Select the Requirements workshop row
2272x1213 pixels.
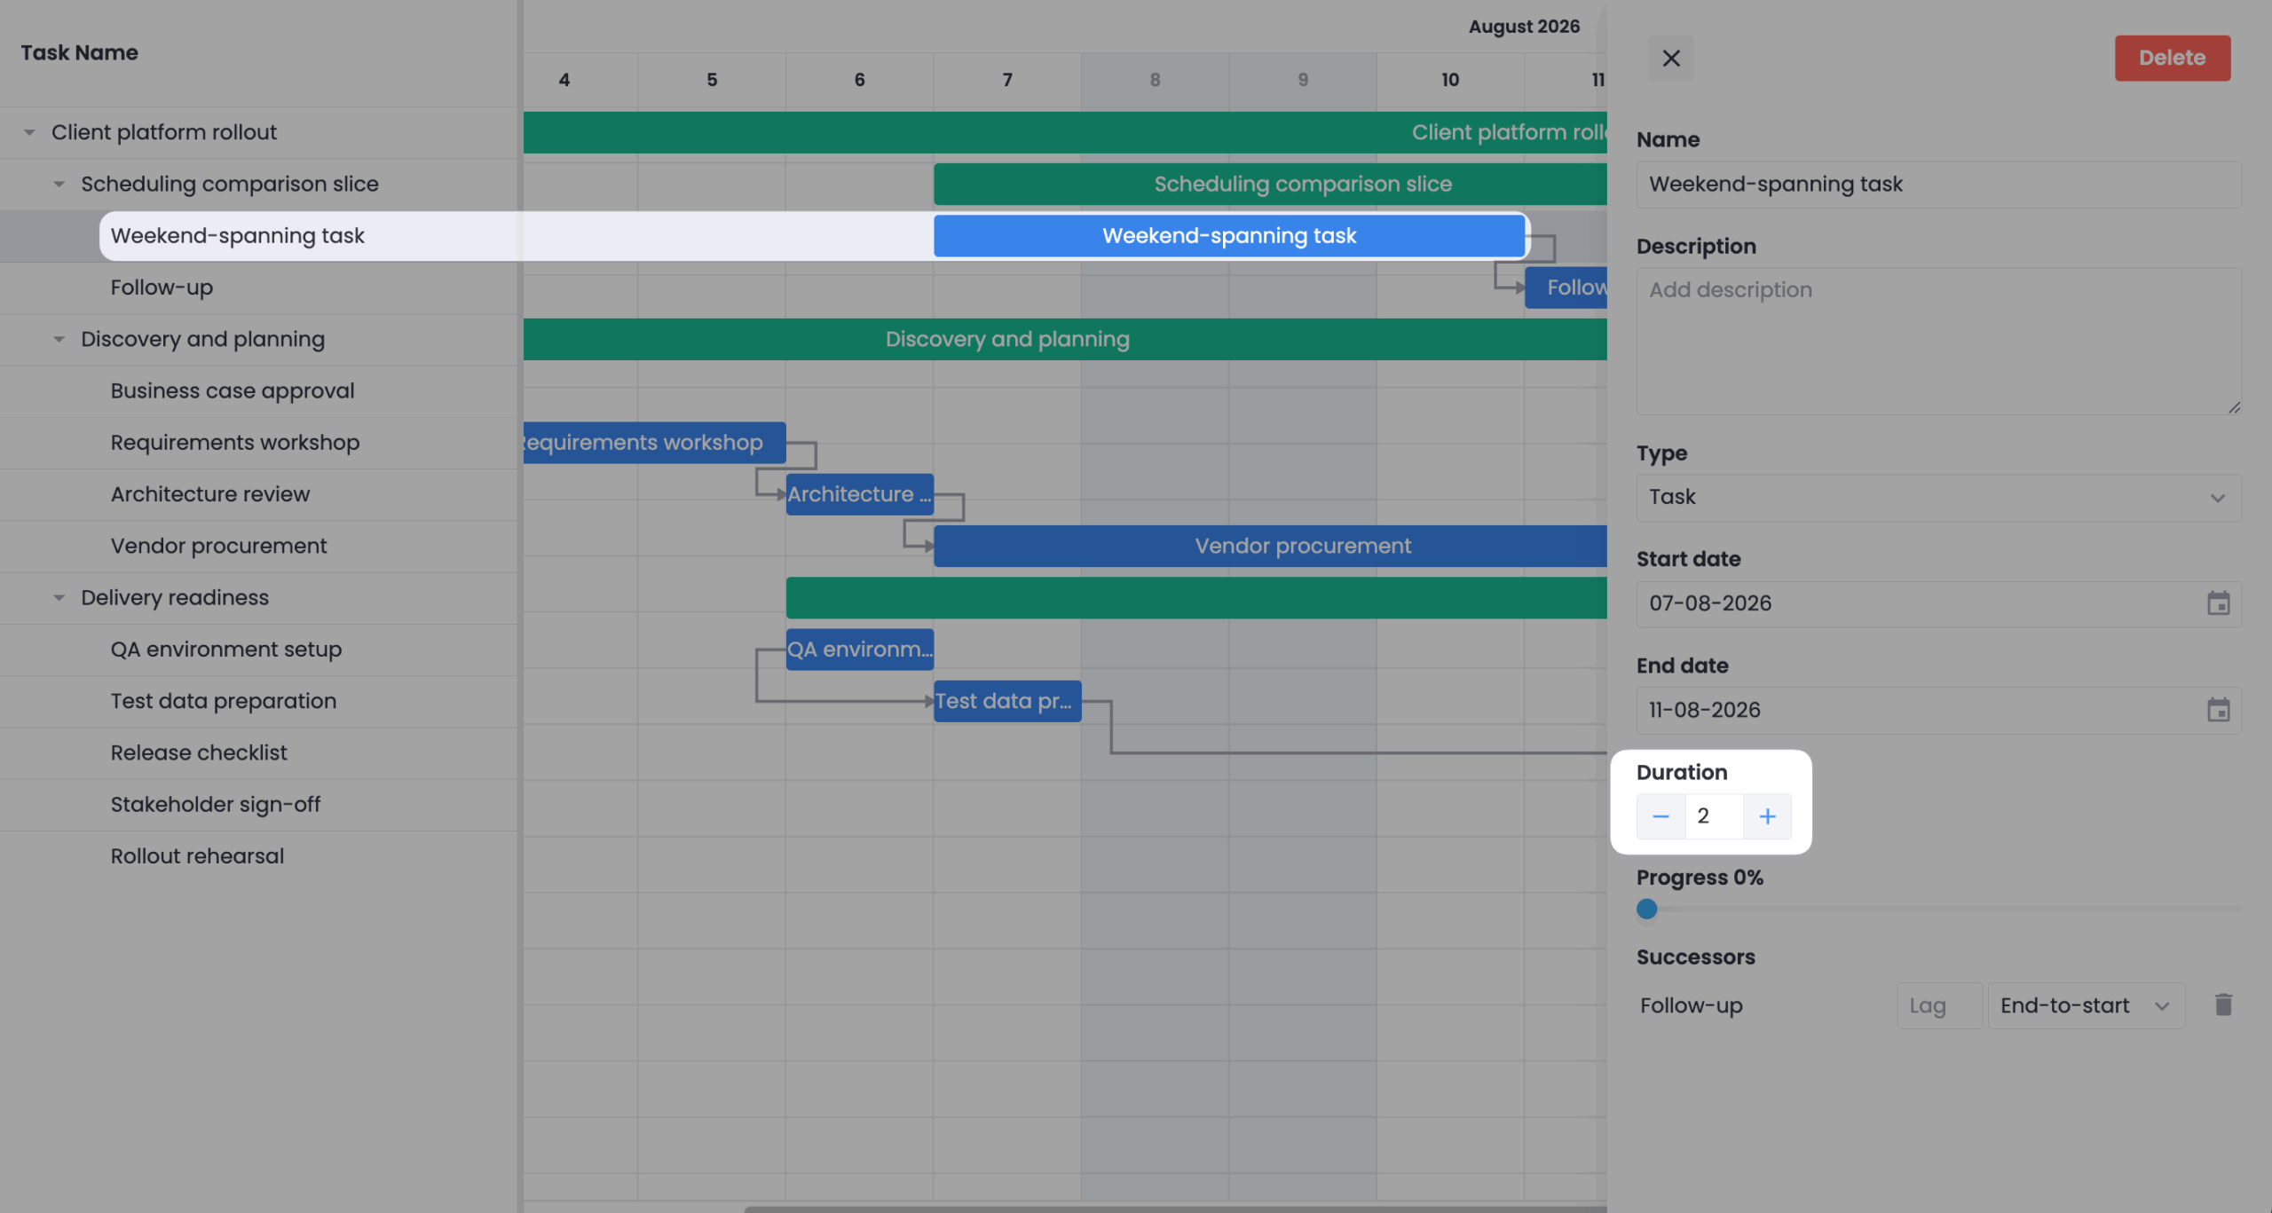point(259,443)
